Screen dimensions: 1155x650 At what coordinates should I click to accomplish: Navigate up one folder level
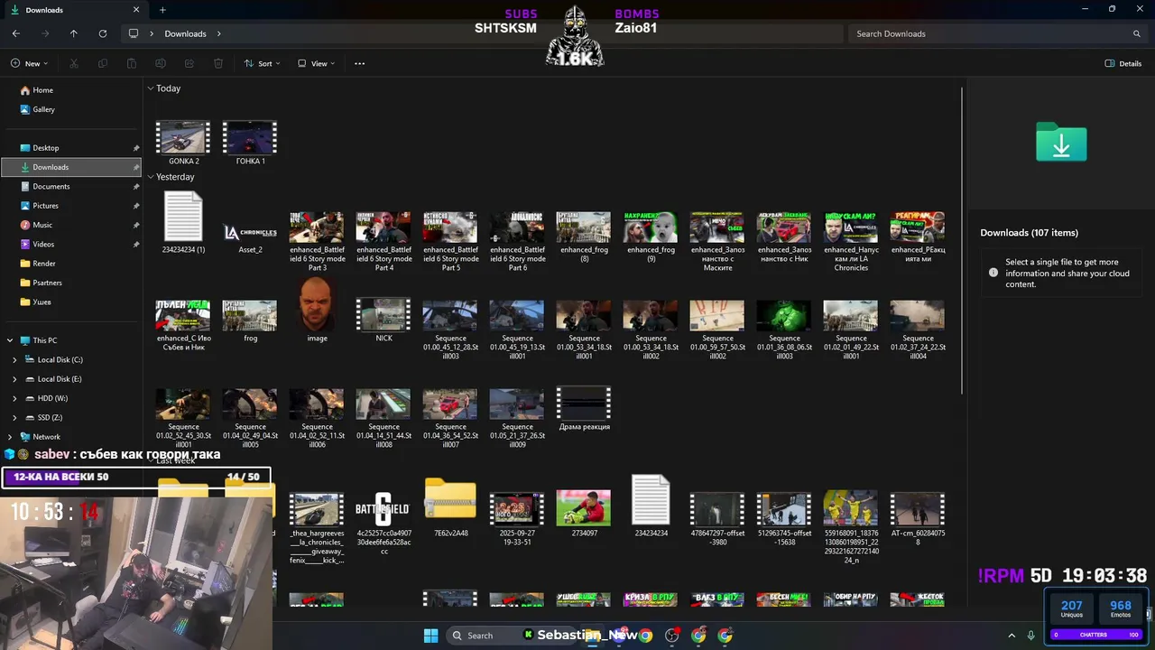[74, 33]
